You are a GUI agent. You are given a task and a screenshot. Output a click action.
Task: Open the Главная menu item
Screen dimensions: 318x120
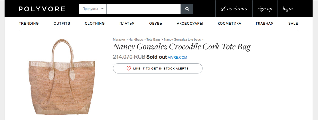point(265,24)
